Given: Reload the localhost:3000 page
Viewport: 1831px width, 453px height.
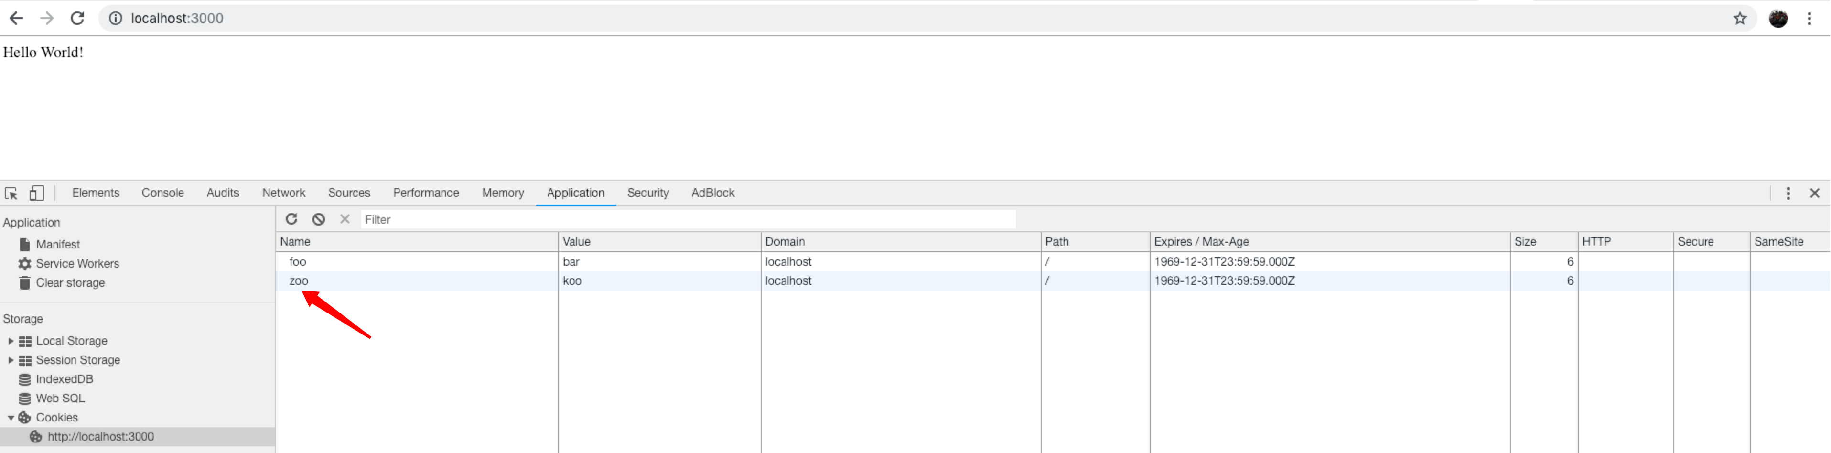Looking at the screenshot, I should [x=77, y=19].
